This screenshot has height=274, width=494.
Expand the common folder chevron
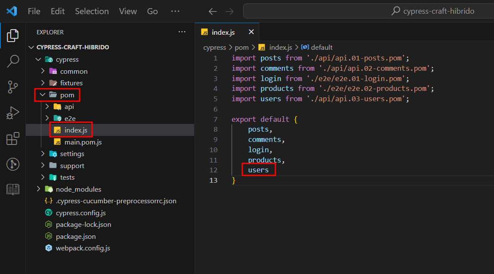pos(43,71)
